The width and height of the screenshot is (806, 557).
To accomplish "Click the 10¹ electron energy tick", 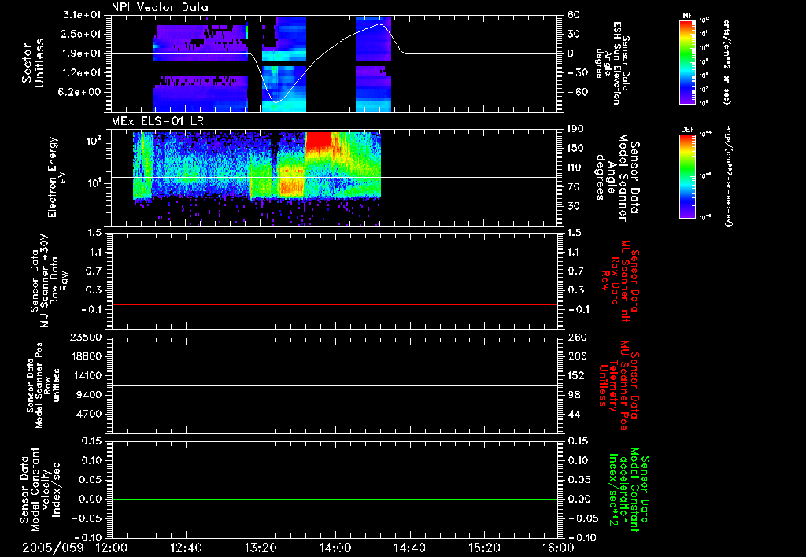I will [x=93, y=184].
